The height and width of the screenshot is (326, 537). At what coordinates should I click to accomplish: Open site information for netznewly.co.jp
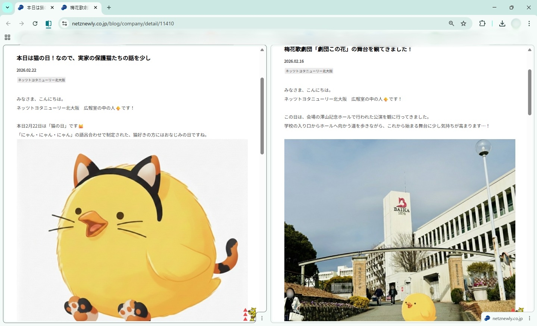(x=65, y=23)
